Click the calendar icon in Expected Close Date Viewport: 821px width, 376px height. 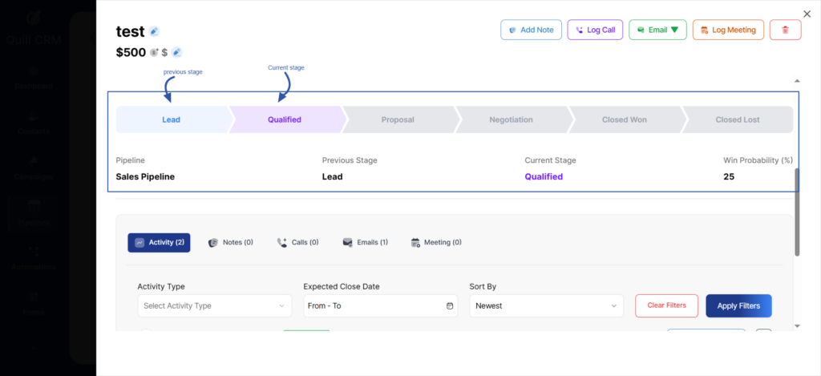coord(450,305)
